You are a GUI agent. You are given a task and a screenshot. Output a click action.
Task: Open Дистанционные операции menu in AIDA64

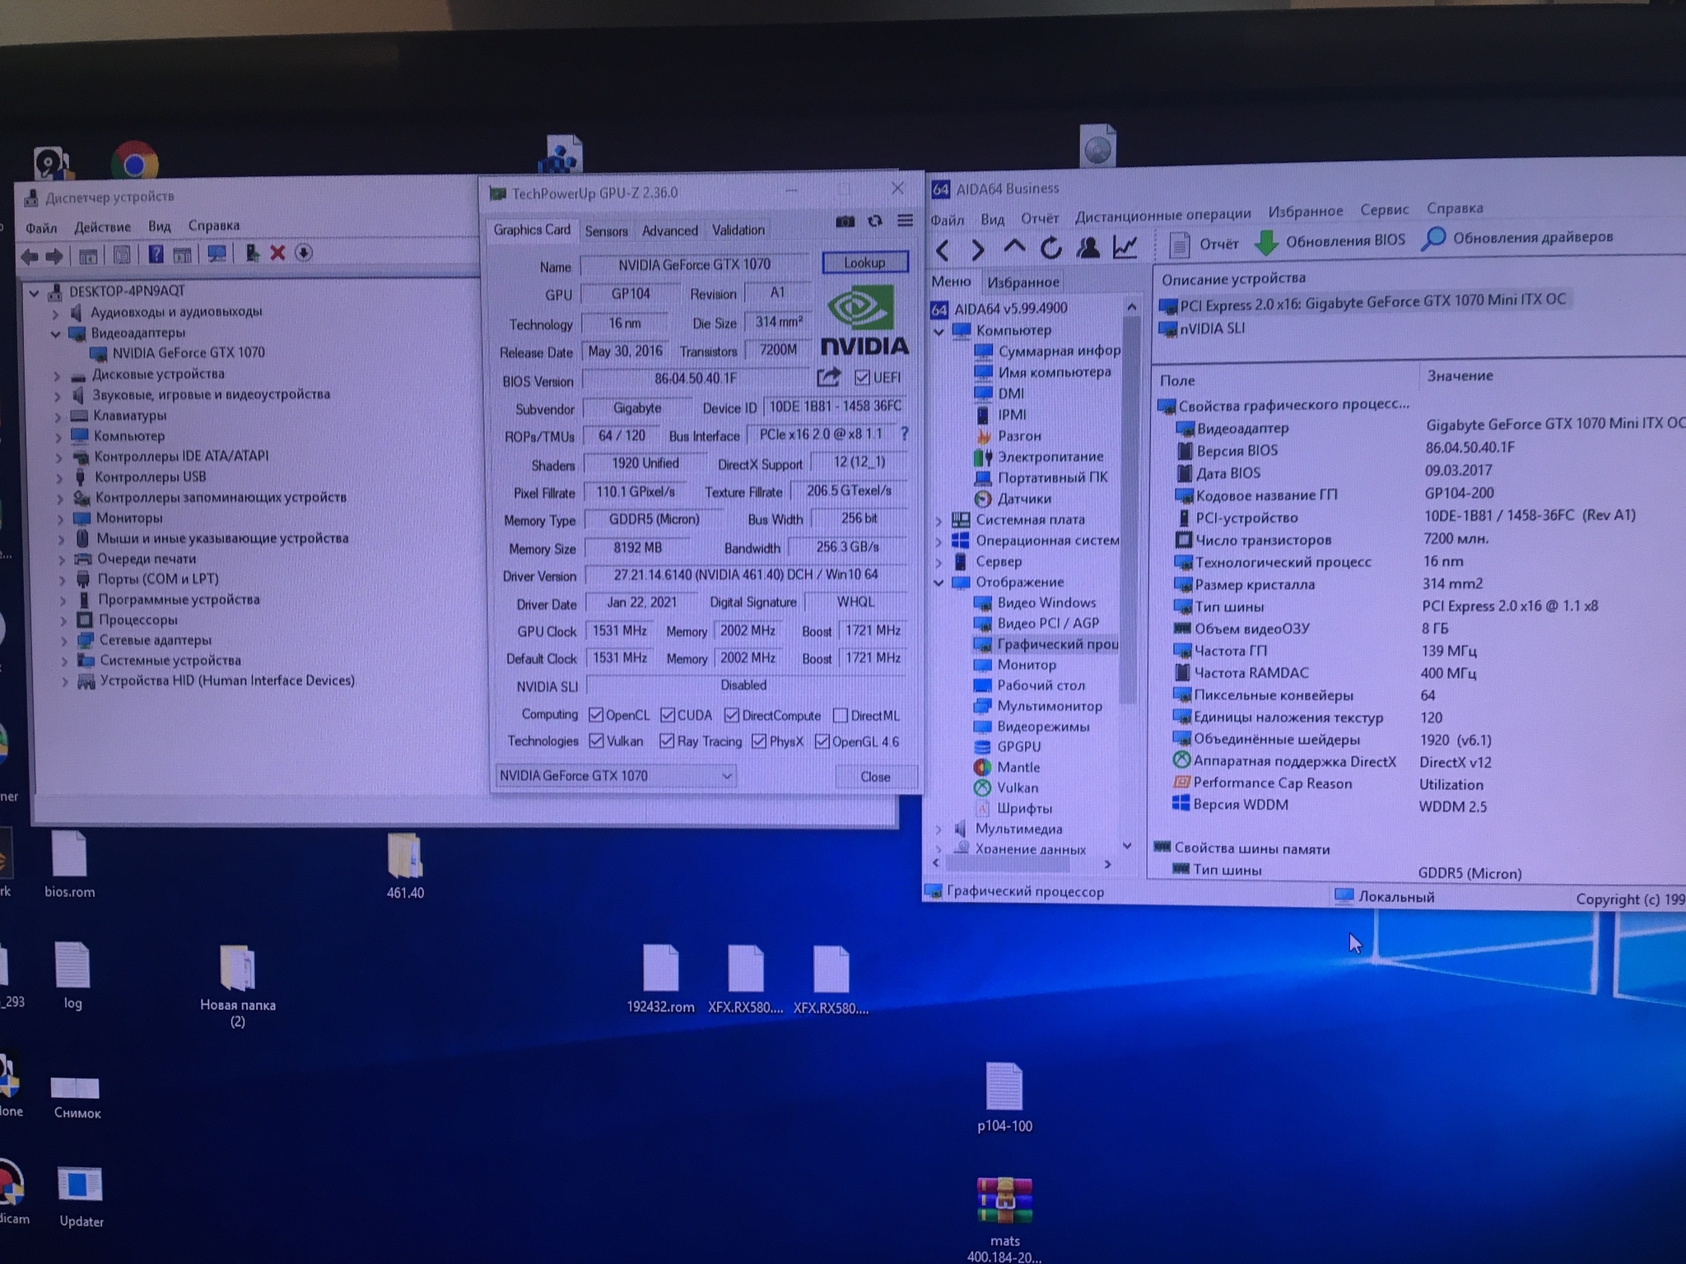pos(1162,214)
